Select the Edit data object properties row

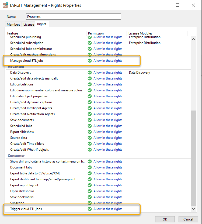pos(98,96)
